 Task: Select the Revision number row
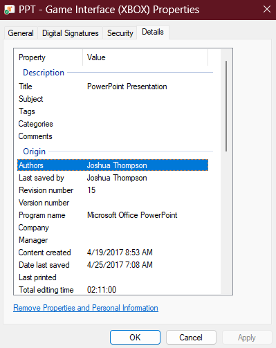coord(113,190)
